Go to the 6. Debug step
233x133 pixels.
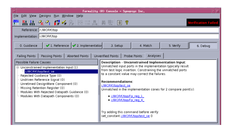coord(203,46)
